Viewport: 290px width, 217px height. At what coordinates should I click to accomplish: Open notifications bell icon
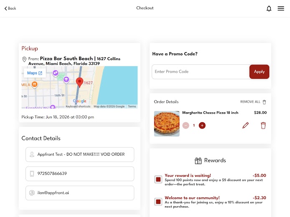click(x=269, y=8)
